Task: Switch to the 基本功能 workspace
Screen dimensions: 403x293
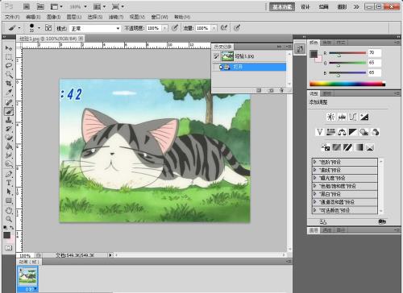Action: 282,6
